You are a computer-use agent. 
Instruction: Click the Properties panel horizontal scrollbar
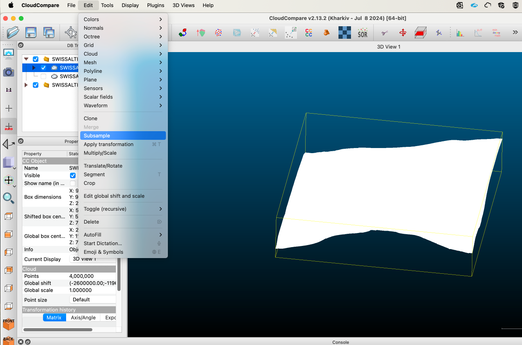(58, 330)
